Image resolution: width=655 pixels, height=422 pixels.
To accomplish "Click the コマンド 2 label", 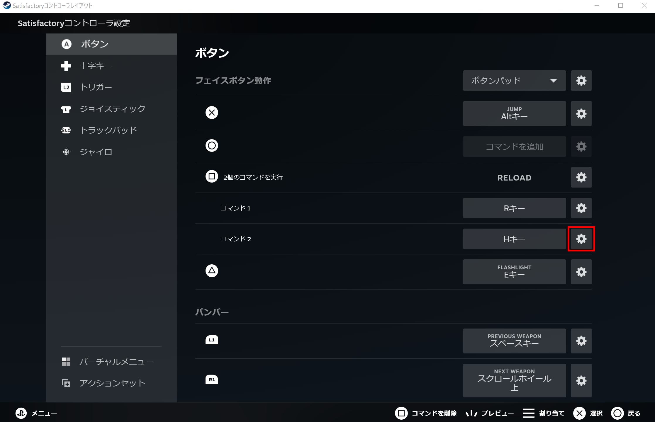I will 236,239.
